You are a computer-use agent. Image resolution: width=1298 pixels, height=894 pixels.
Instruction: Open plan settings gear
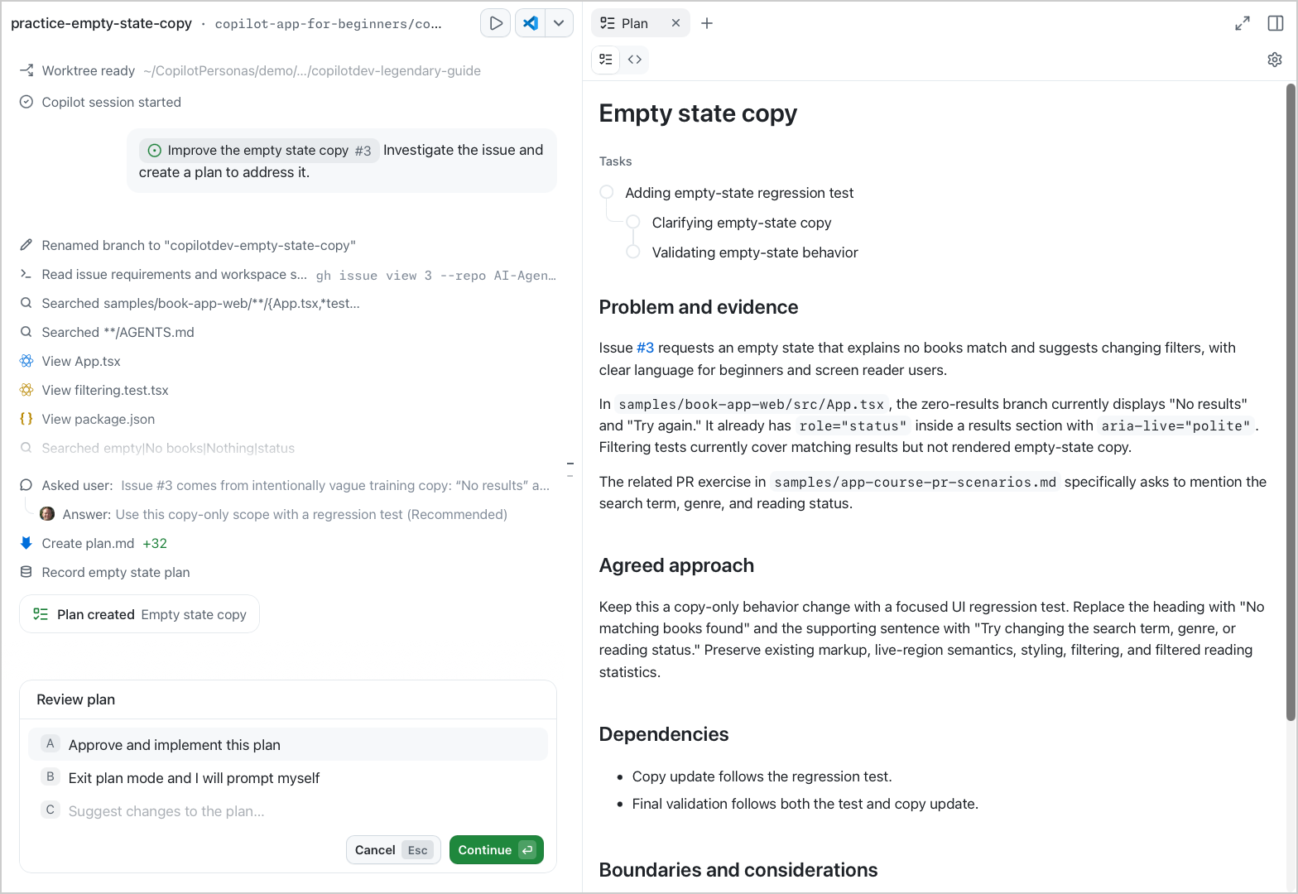pyautogui.click(x=1275, y=60)
